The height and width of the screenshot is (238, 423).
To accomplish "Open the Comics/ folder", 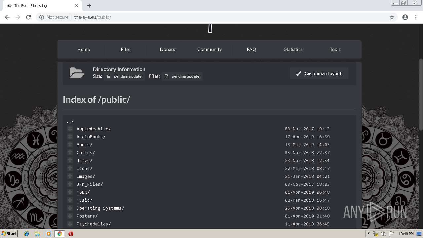I will click(x=86, y=152).
